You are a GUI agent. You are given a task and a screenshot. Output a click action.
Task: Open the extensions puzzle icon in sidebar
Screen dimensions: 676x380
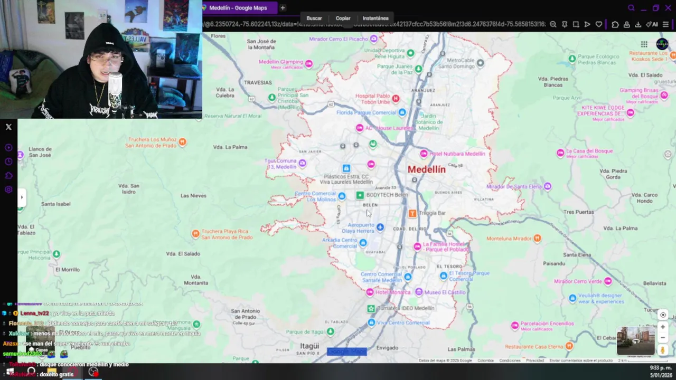8,176
